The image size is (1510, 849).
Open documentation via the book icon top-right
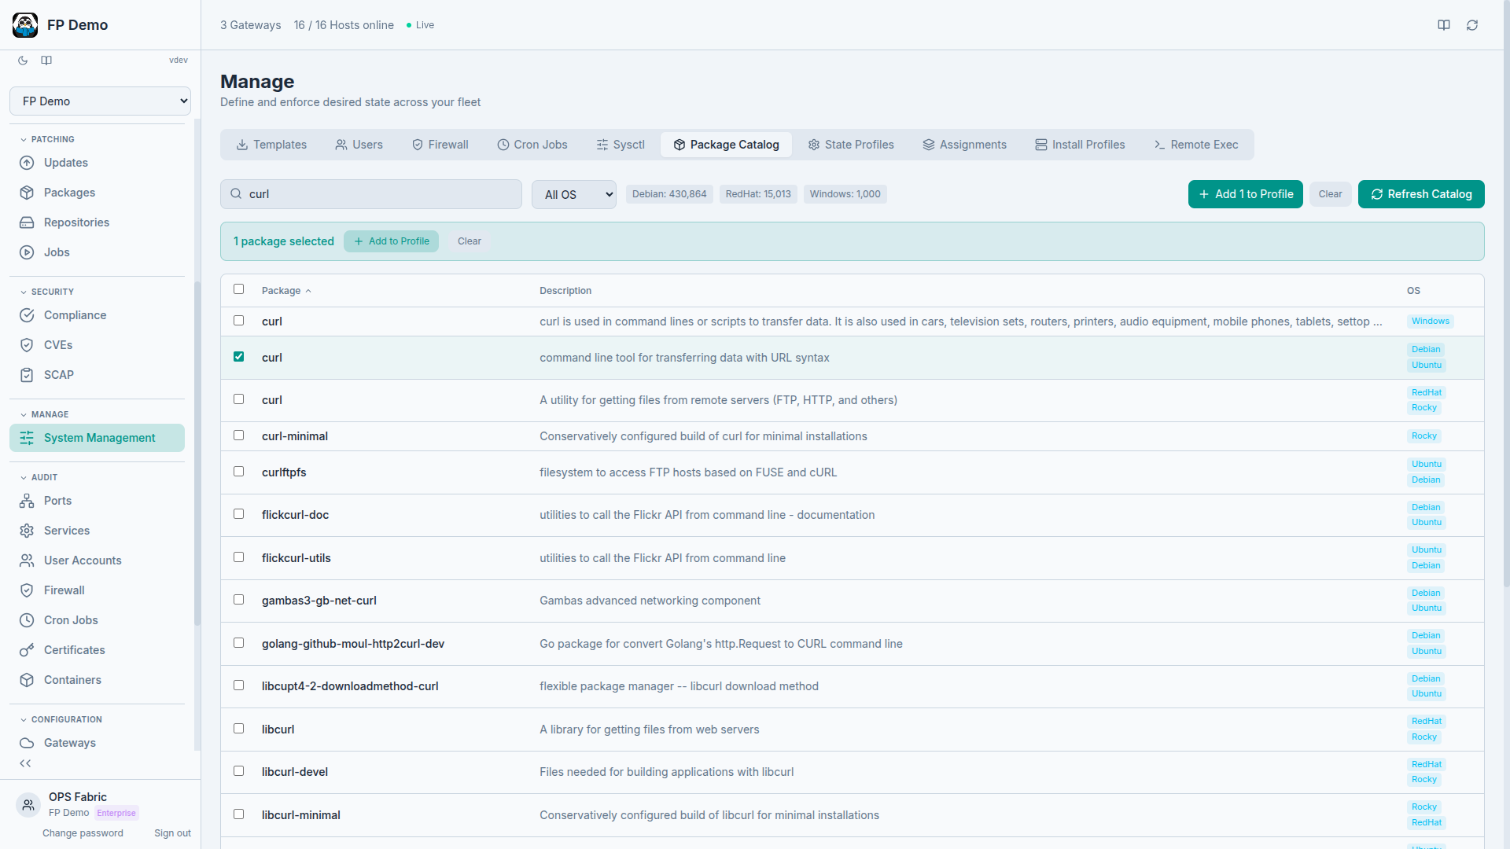(1444, 25)
